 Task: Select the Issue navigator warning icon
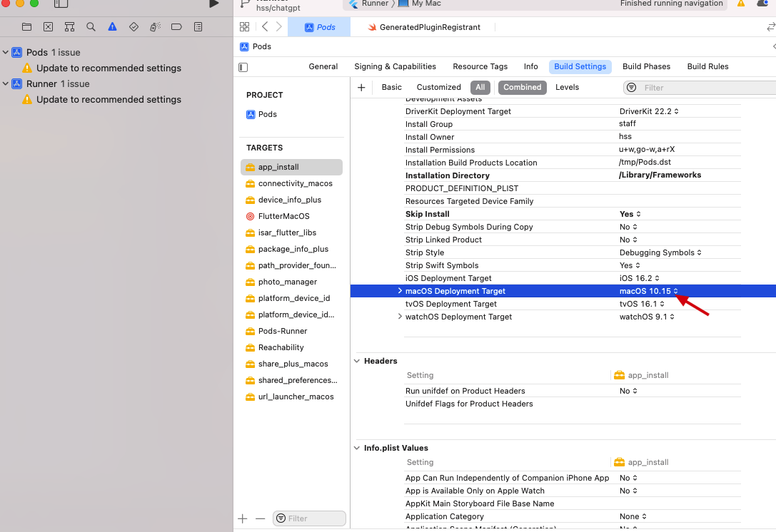(112, 26)
